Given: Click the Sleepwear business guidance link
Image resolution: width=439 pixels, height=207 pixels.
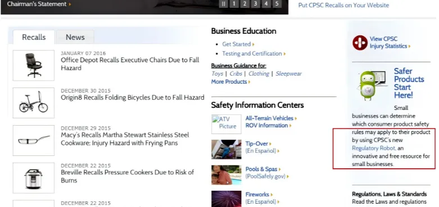Looking at the screenshot, I should pos(289,73).
